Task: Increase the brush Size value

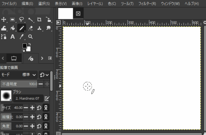Action: pyautogui.click(x=32, y=108)
